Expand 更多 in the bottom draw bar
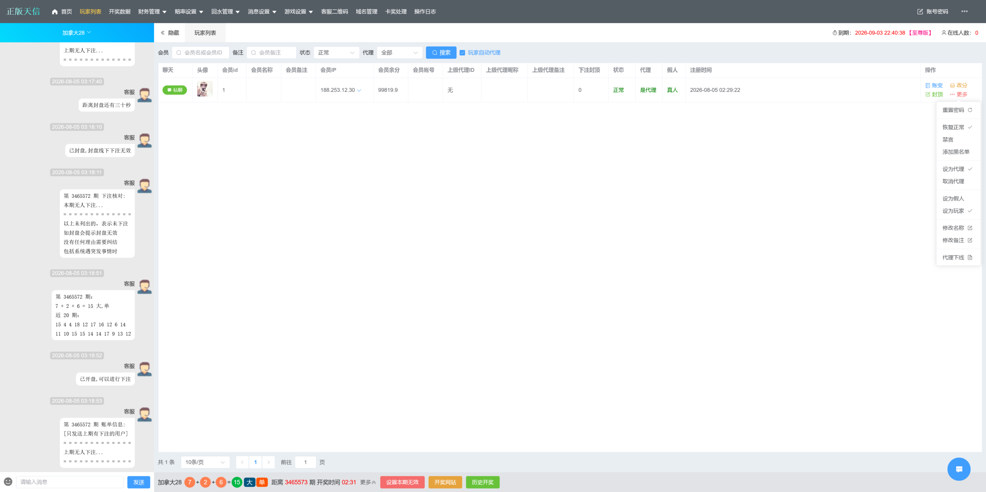The image size is (986, 492). click(x=368, y=482)
